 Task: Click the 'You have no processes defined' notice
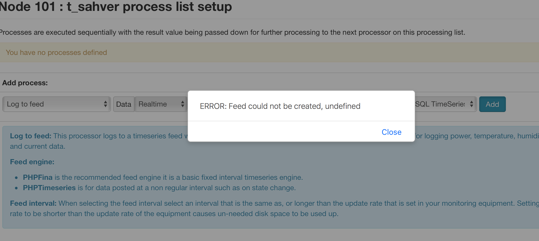coord(269,52)
